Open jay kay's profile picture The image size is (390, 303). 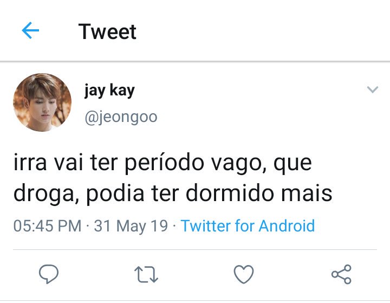pyautogui.click(x=42, y=102)
